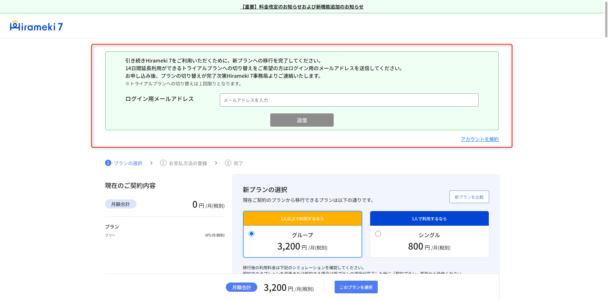Click the blue 1人で利用するなら header
Image resolution: width=609 pixels, height=300 pixels.
point(429,219)
